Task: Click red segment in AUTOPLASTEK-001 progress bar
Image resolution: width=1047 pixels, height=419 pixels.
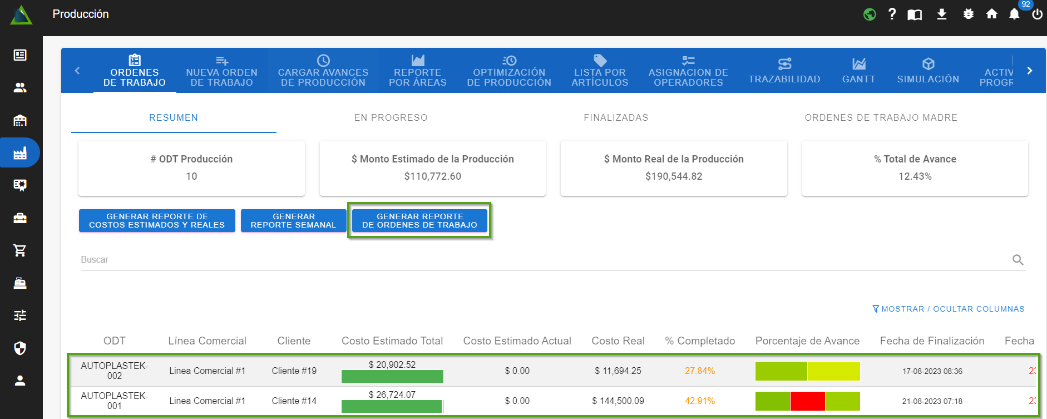Action: [807, 401]
